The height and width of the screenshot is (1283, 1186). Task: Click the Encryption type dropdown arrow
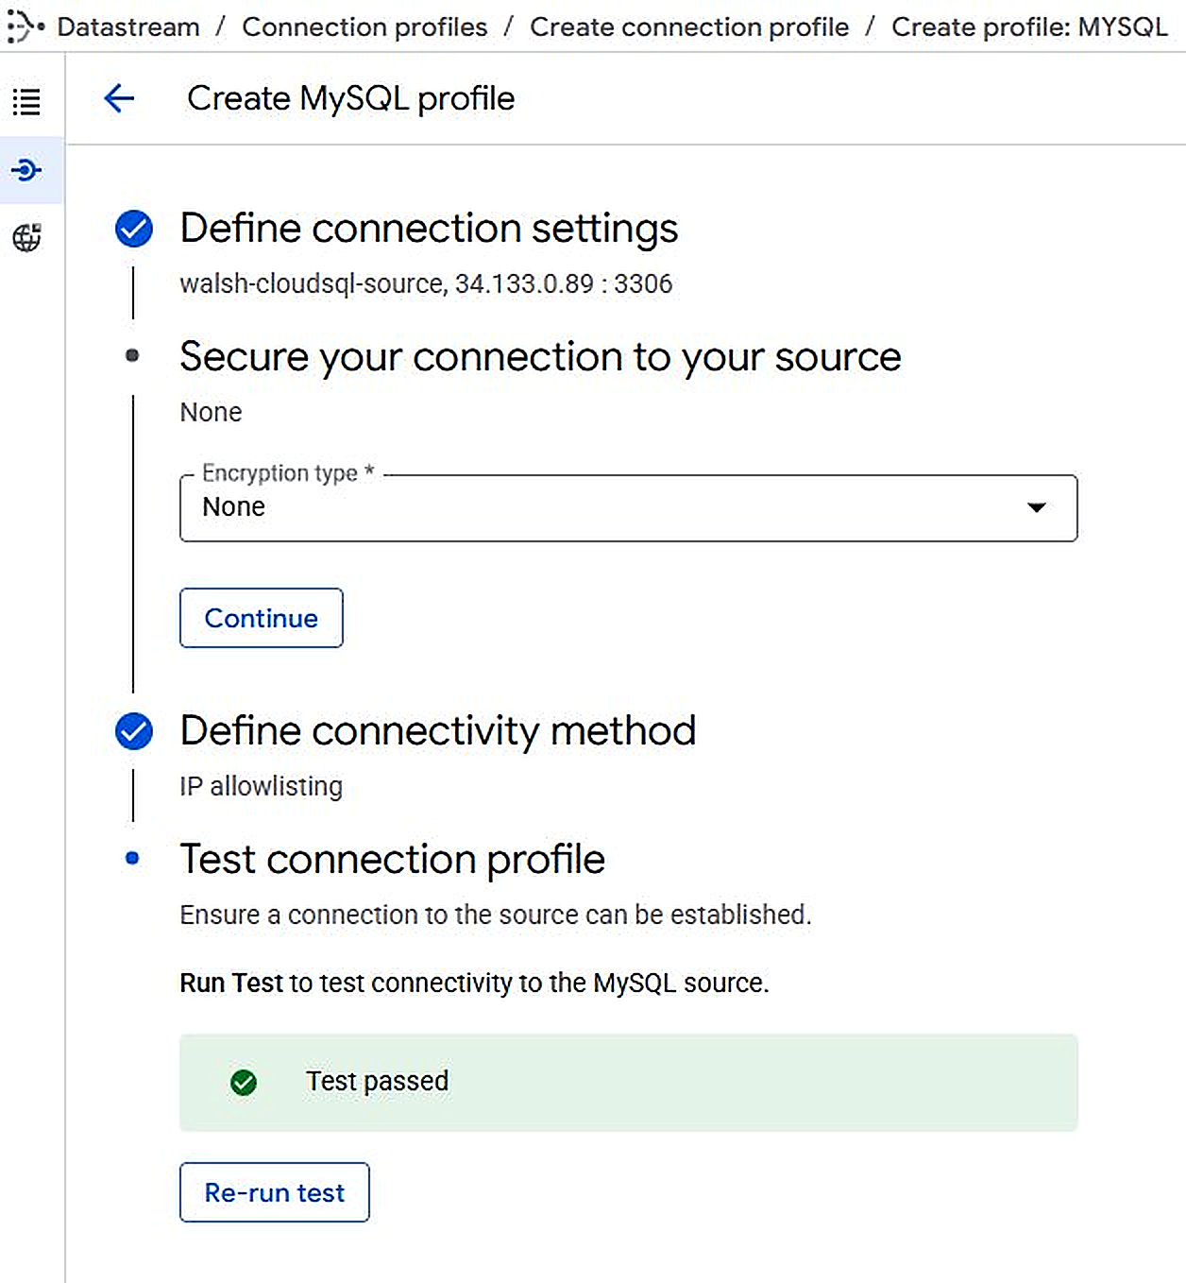click(1037, 507)
